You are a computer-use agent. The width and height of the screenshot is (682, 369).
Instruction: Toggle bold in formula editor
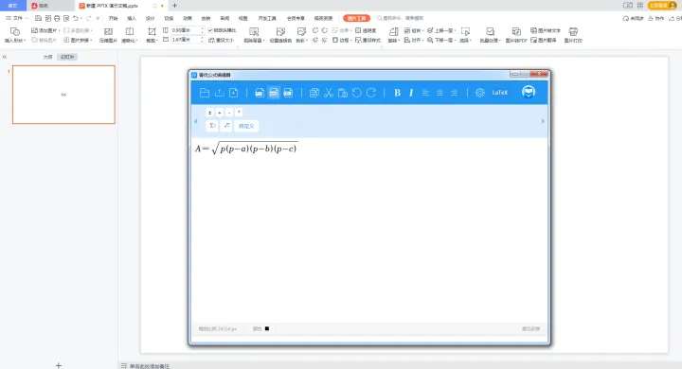[397, 93]
